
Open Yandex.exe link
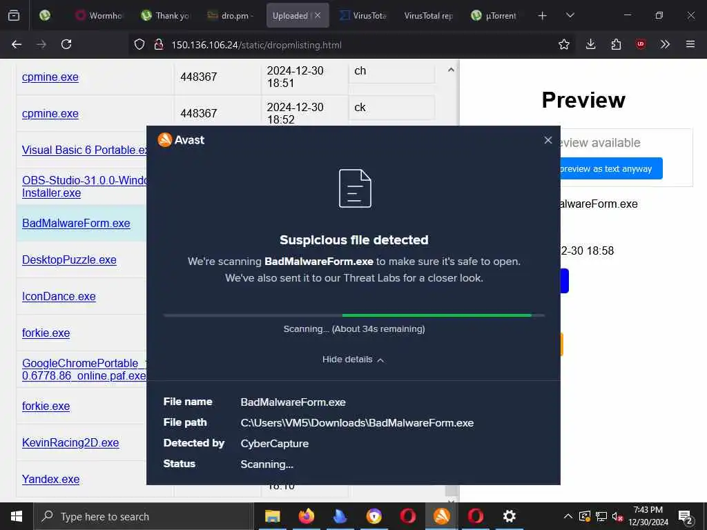[x=50, y=479]
